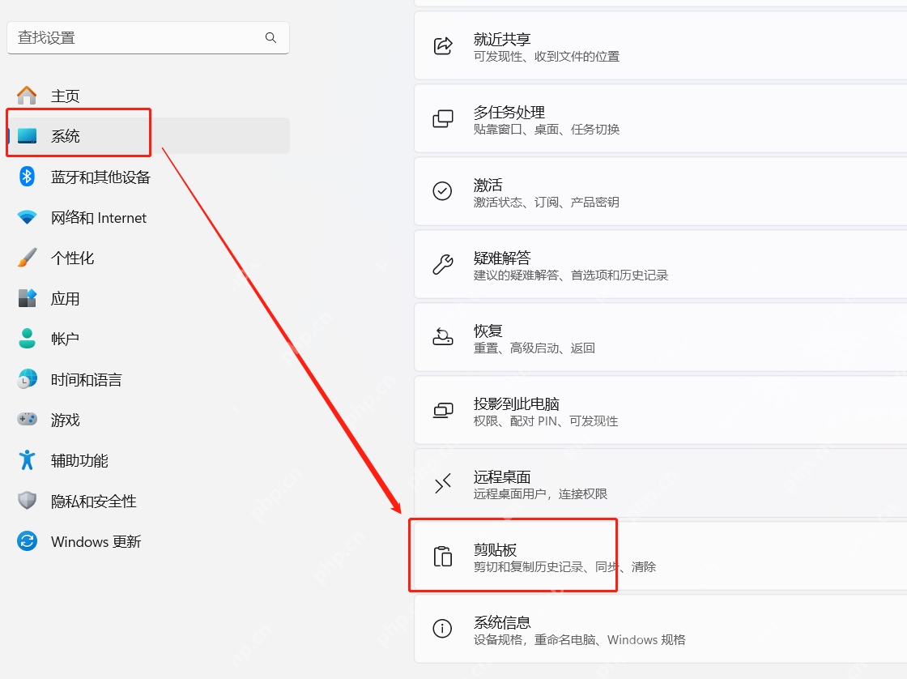Click the 激活 checkmark circle icon
Image resolution: width=907 pixels, height=679 pixels.
(442, 191)
